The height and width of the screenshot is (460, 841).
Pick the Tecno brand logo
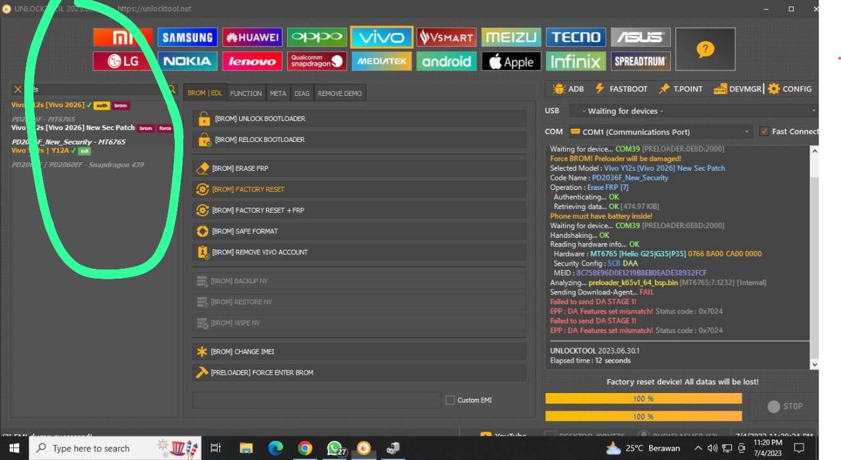576,37
